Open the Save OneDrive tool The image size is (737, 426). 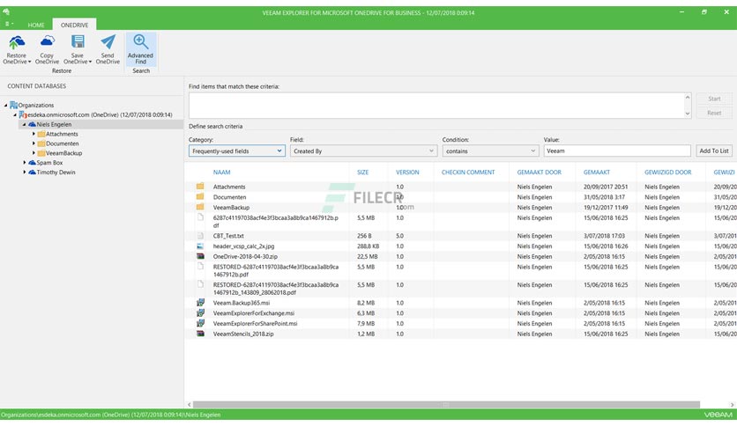click(x=78, y=49)
